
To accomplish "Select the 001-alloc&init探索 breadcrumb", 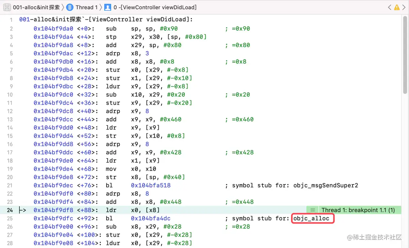I will [36, 7].
